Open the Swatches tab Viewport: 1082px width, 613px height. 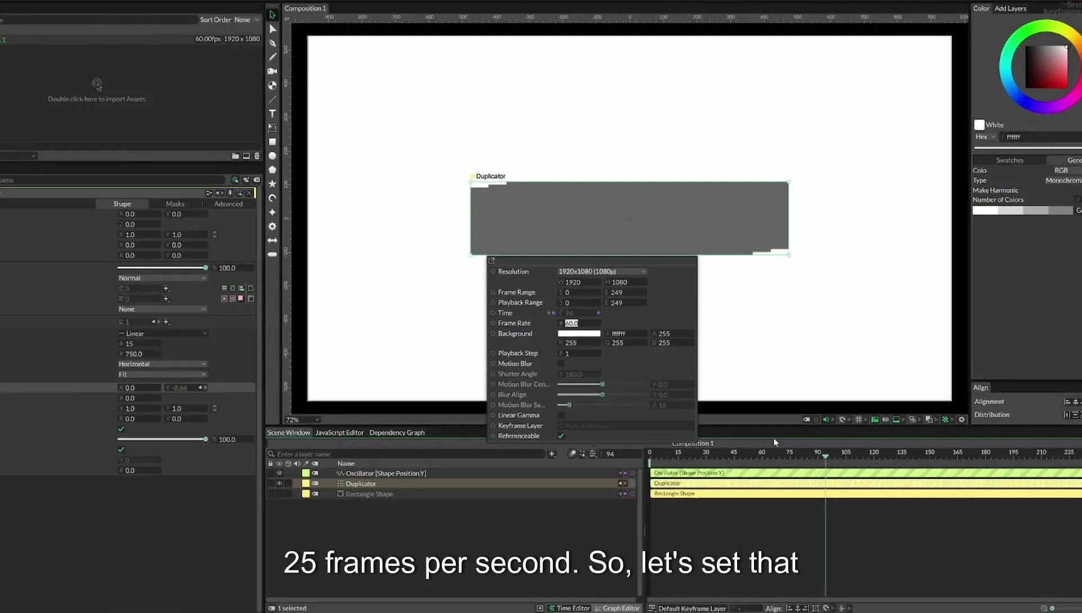(x=1009, y=161)
